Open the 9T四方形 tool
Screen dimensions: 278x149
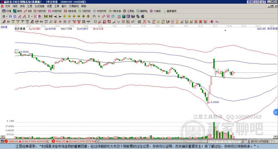100,11
